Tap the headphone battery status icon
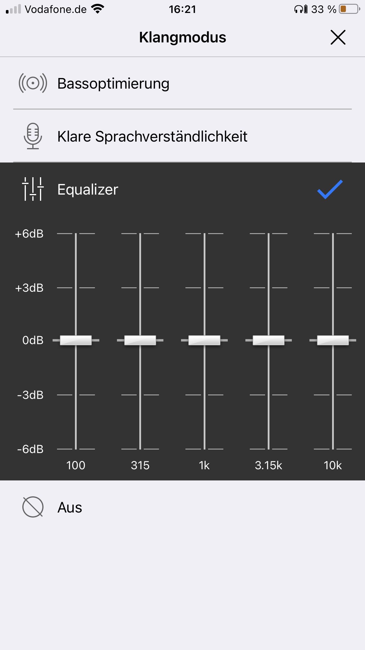 (301, 9)
